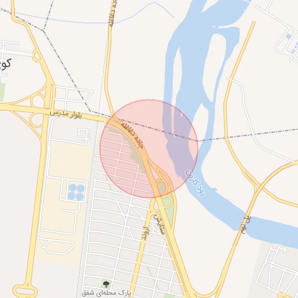Click the ستایش street label
Image resolution: width=298 pixels, height=298 pixels.
click(x=159, y=225)
